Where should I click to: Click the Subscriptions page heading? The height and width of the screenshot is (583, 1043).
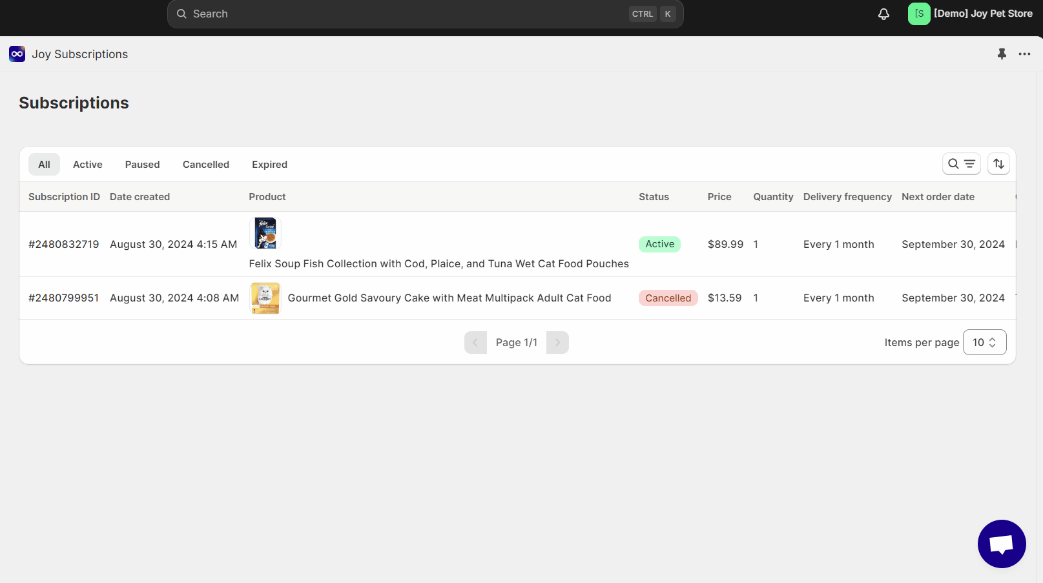click(x=74, y=103)
